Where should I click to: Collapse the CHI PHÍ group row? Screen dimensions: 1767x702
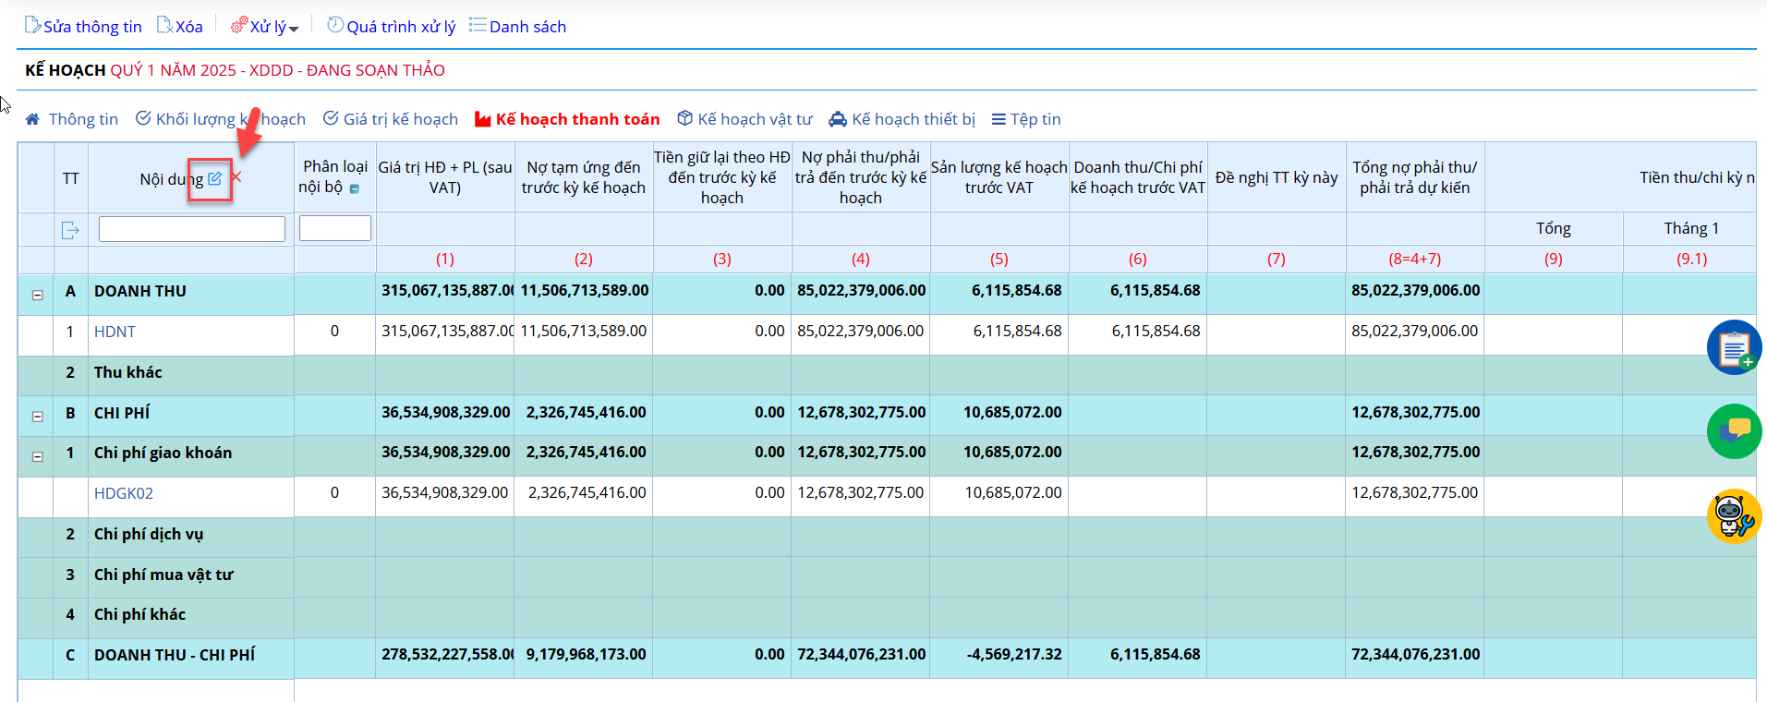pos(38,417)
